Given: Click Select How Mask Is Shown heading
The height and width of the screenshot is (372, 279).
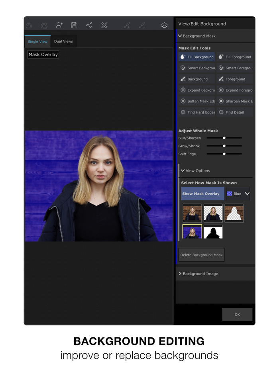Looking at the screenshot, I should 209,183.
